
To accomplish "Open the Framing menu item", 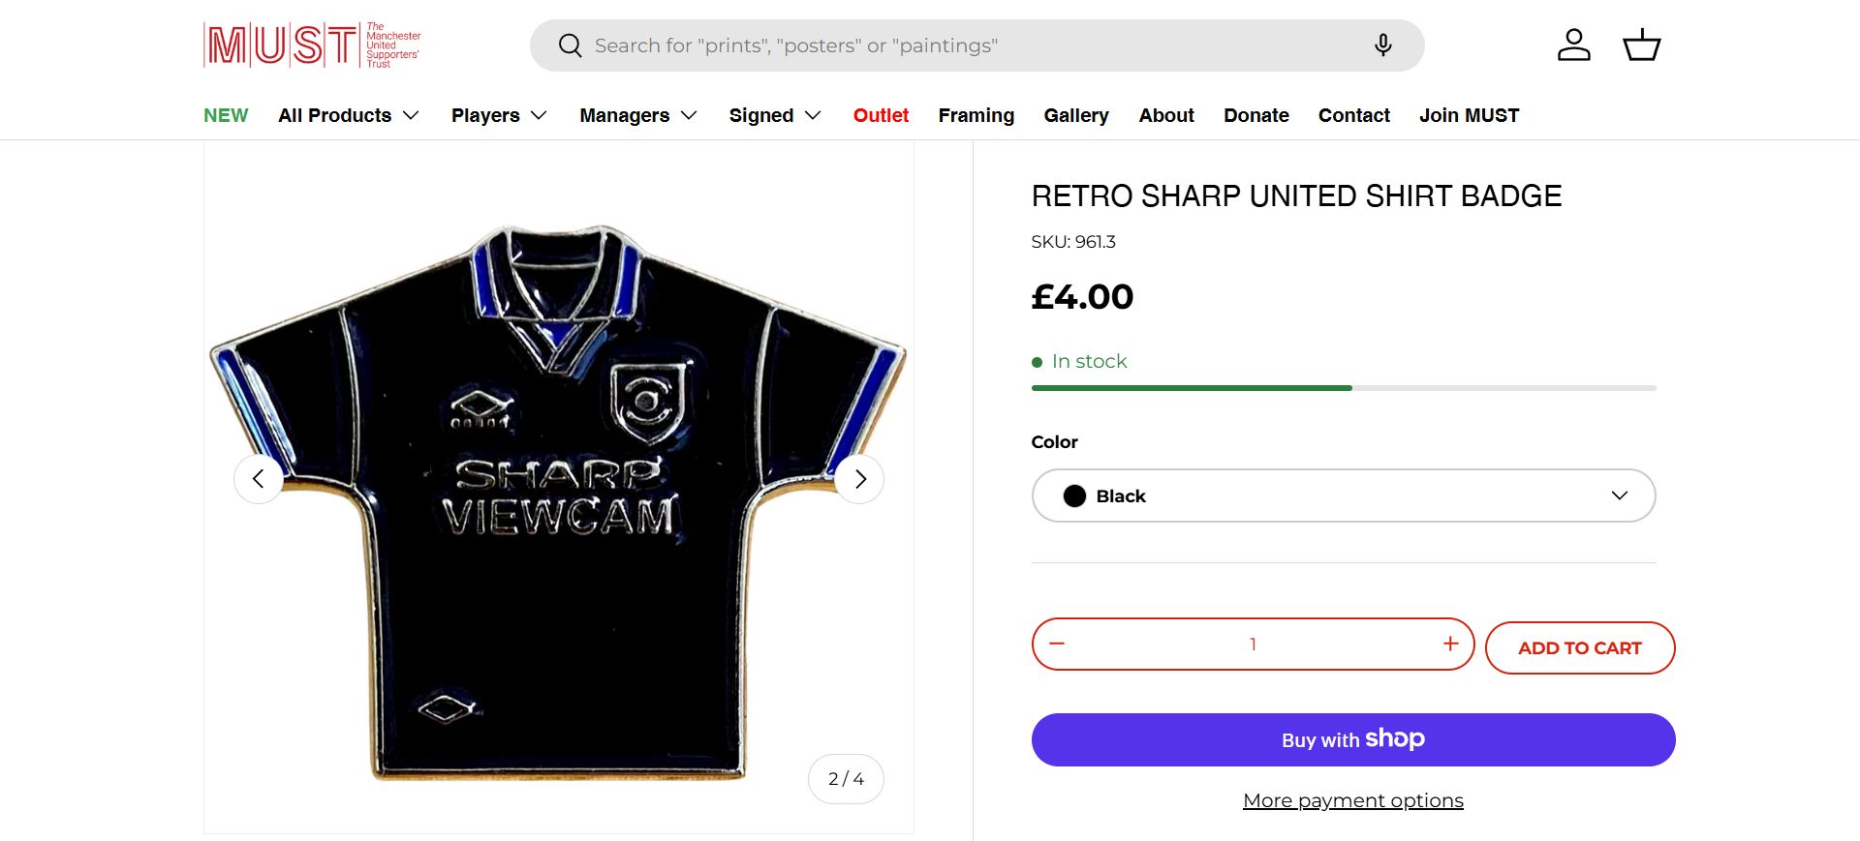I will tap(976, 115).
